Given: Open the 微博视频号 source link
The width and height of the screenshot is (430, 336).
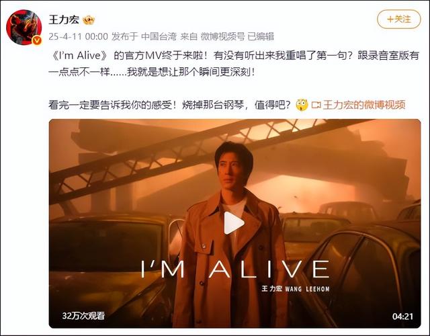Looking at the screenshot, I should [222, 36].
